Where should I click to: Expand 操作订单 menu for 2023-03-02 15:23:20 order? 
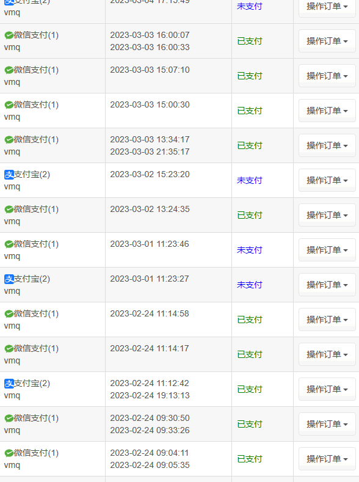[x=327, y=180]
